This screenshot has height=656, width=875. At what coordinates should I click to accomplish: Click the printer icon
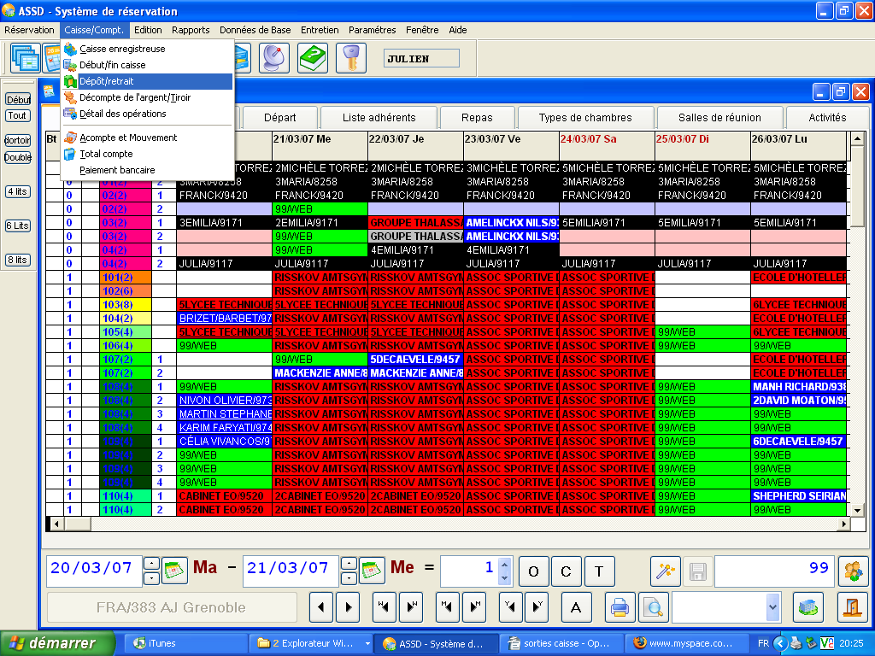coord(620,607)
